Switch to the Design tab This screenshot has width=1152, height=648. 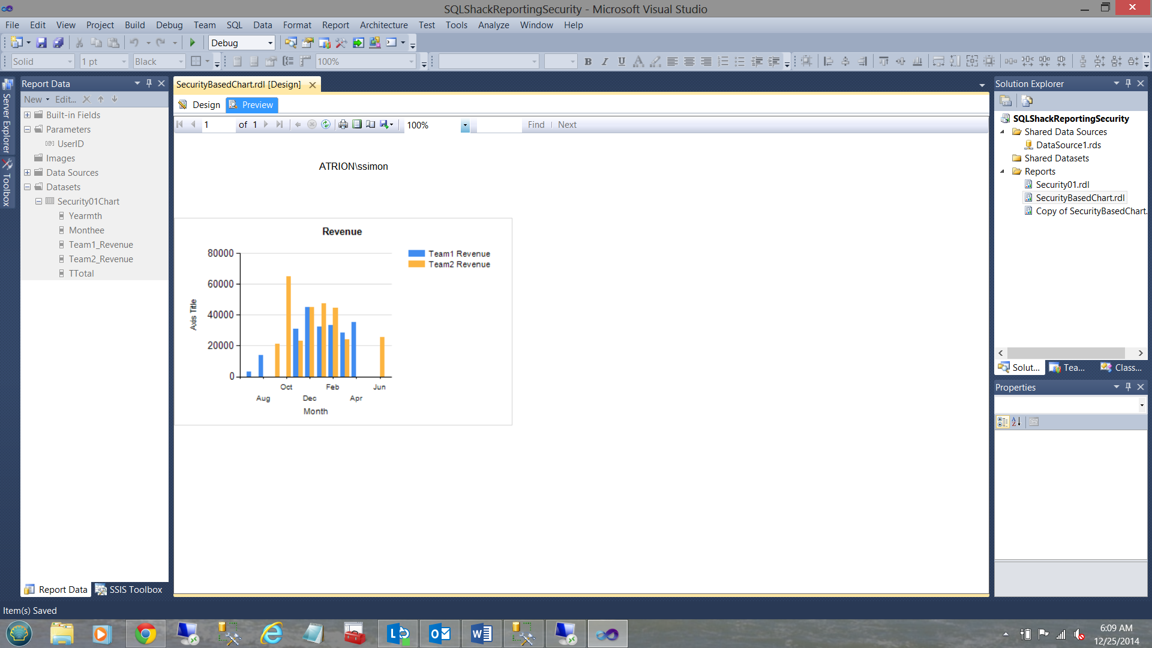(200, 105)
